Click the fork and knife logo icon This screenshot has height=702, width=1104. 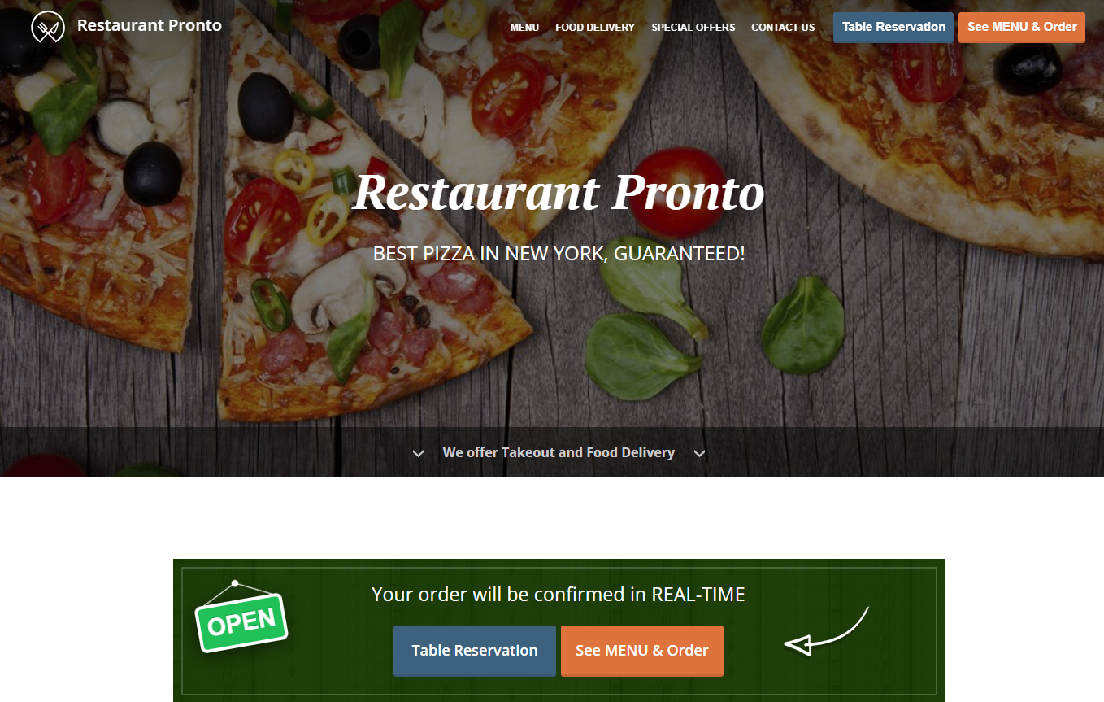[48, 27]
